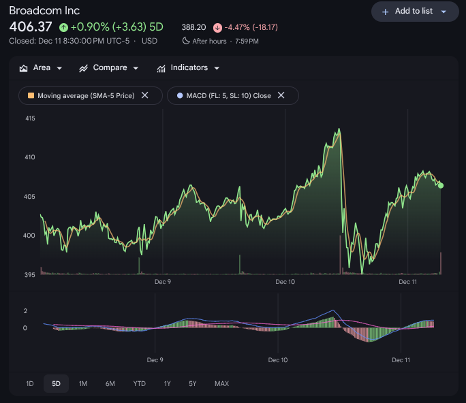
Task: Select the YTD time range
Action: (140, 384)
